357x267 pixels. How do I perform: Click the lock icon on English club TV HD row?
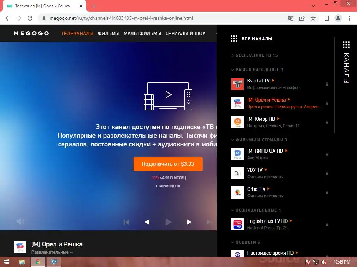327,224
